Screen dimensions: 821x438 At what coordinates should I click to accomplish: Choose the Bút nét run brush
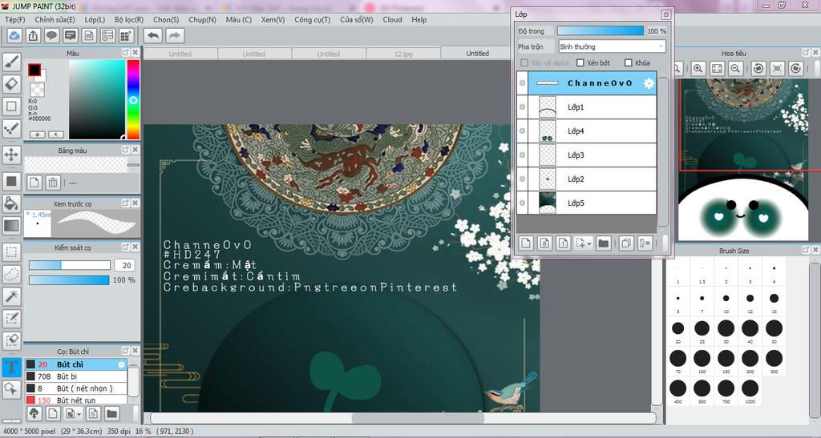(76, 400)
